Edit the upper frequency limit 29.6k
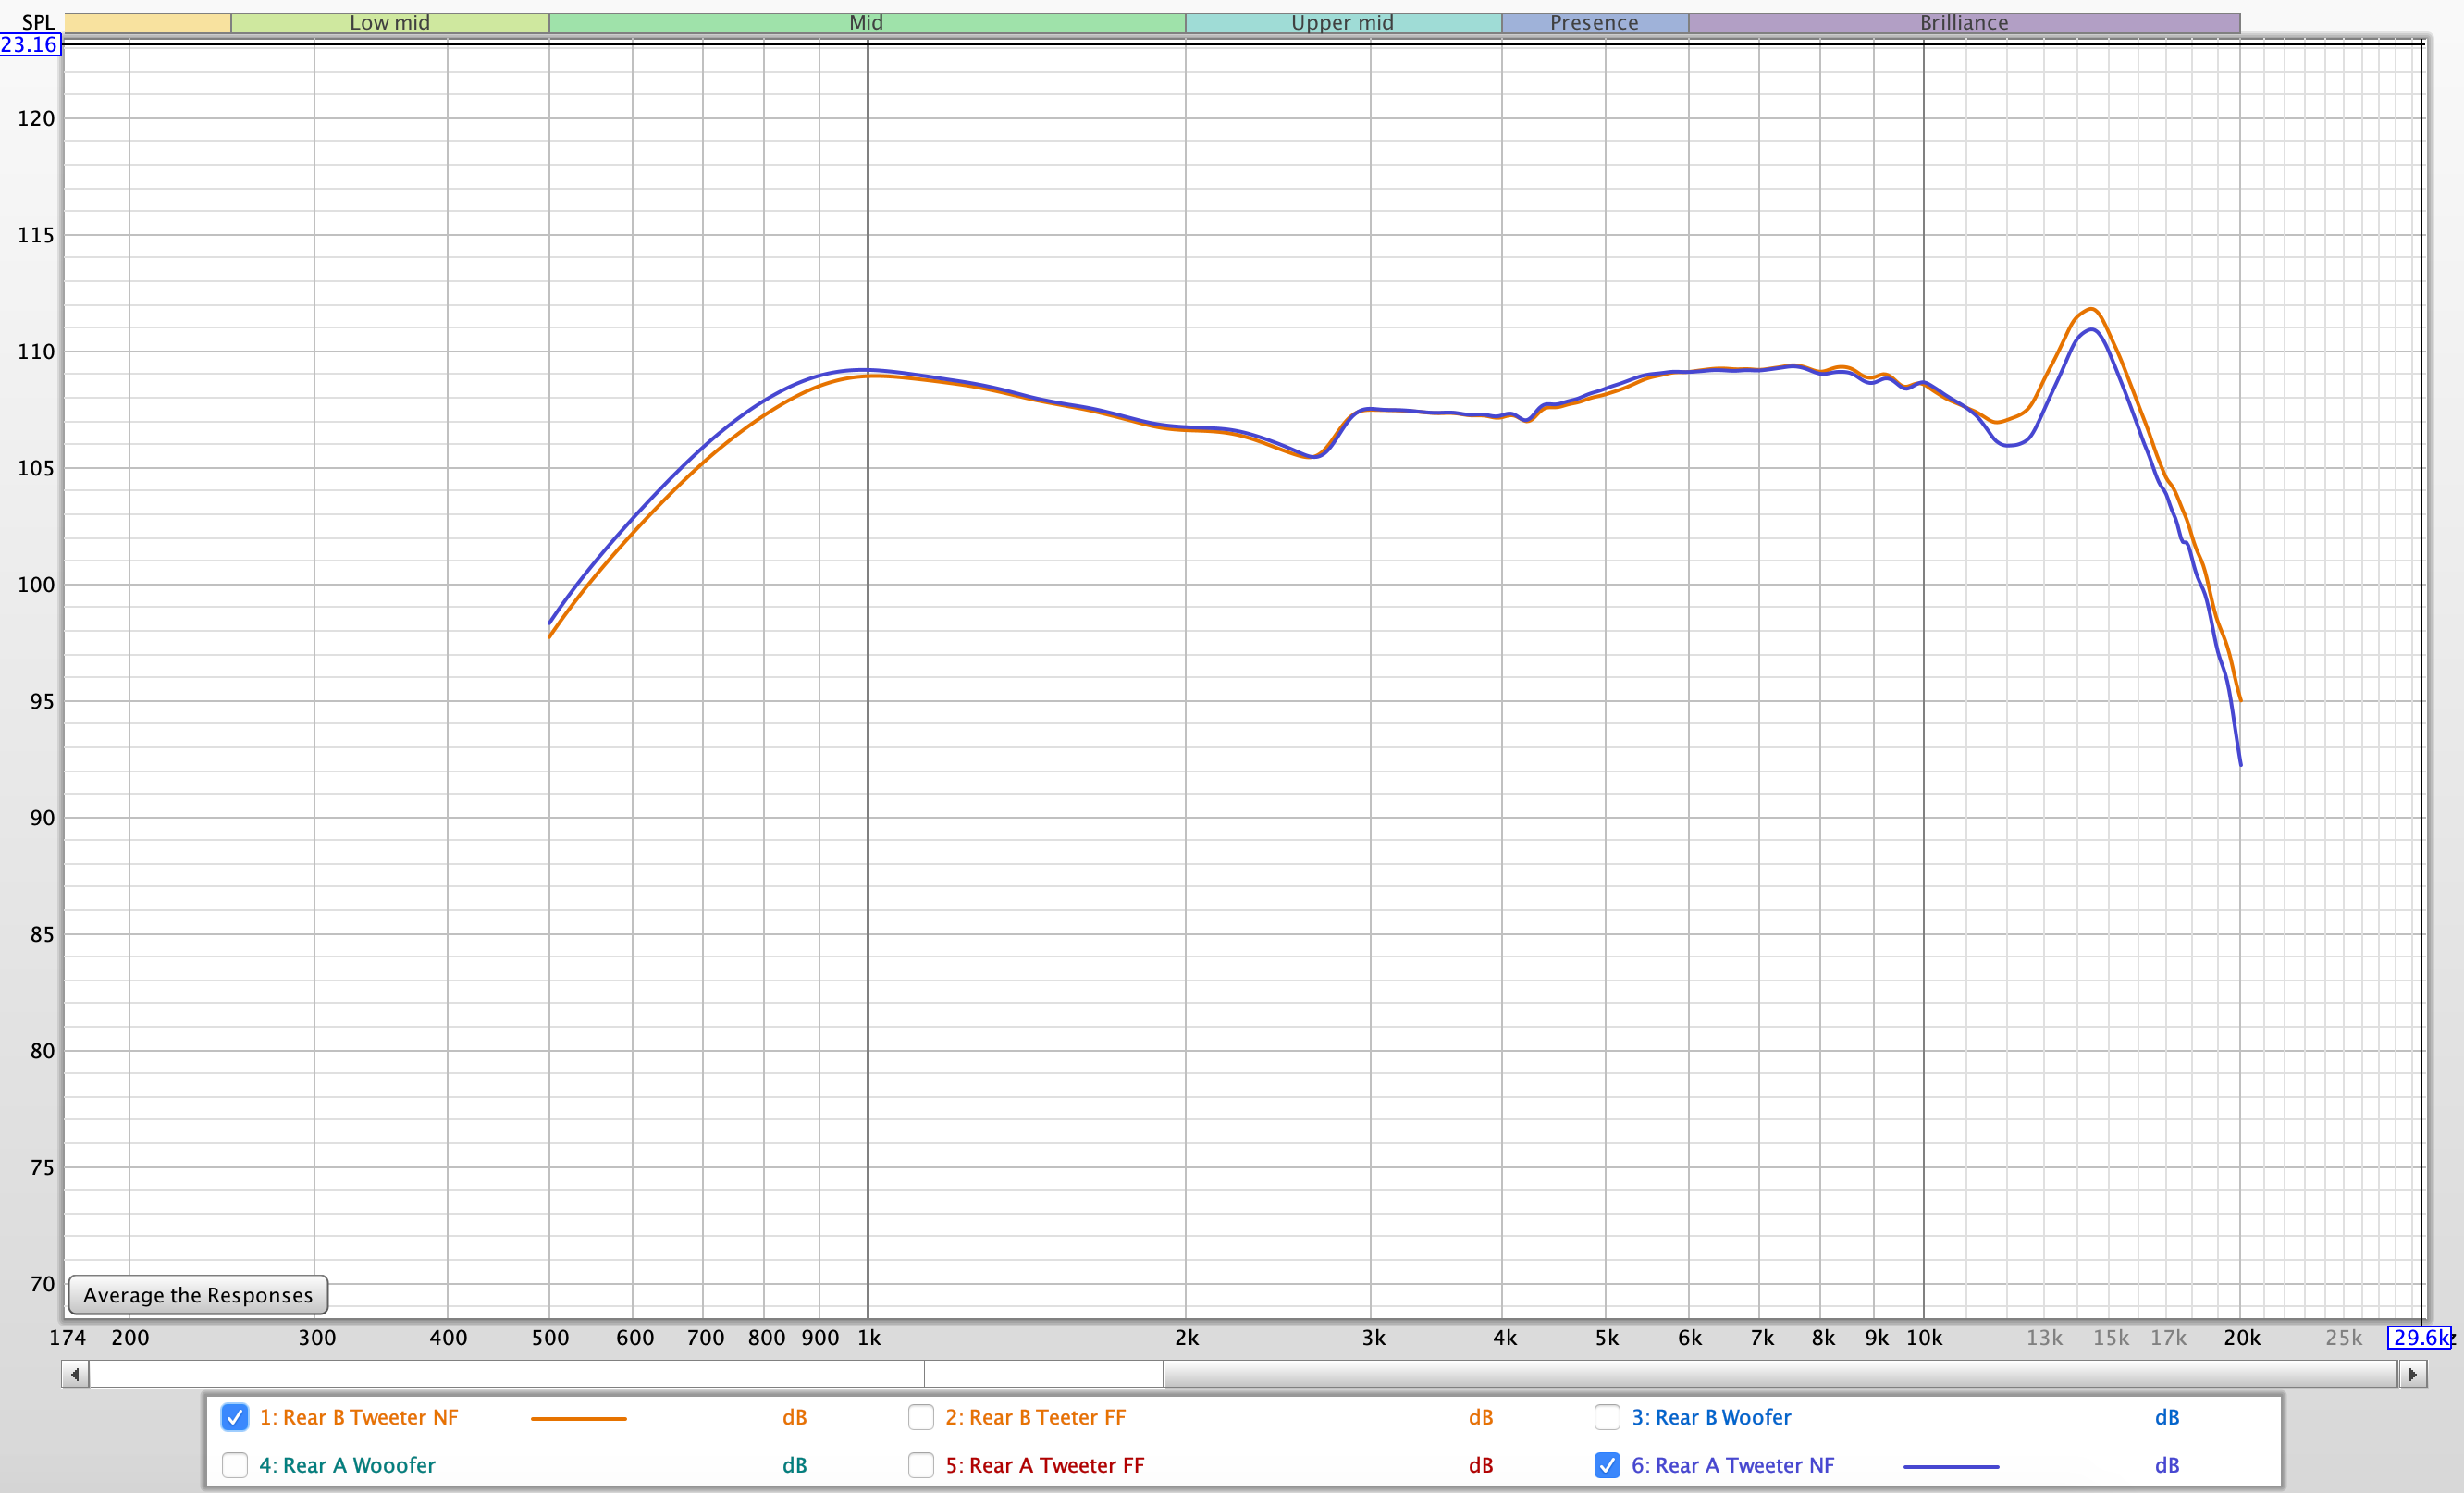Screen dimensions: 2464x1493 click(x=2420, y=1337)
